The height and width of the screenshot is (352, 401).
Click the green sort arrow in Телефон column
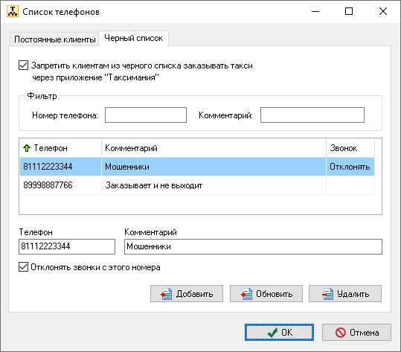click(27, 148)
